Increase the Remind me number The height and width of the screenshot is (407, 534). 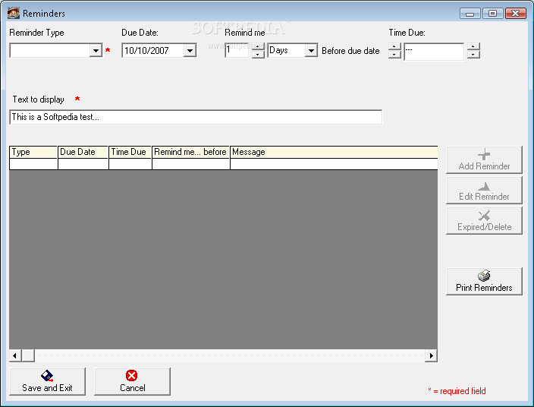[x=258, y=47]
